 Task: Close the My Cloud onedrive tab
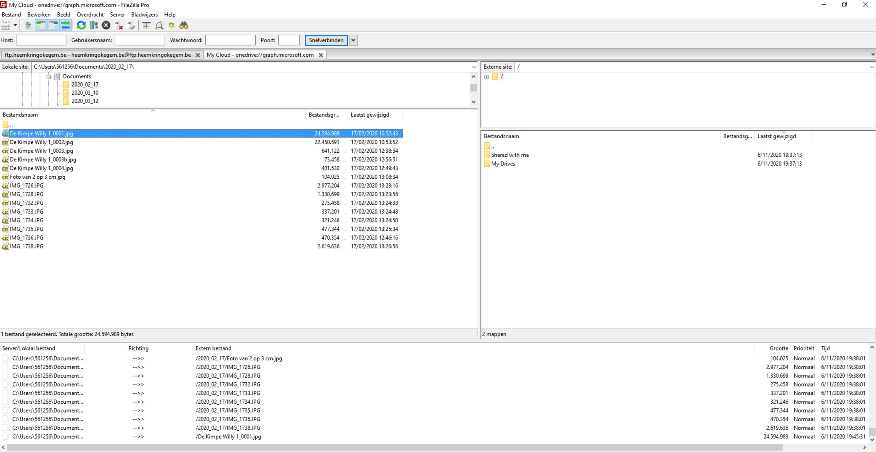[x=320, y=55]
